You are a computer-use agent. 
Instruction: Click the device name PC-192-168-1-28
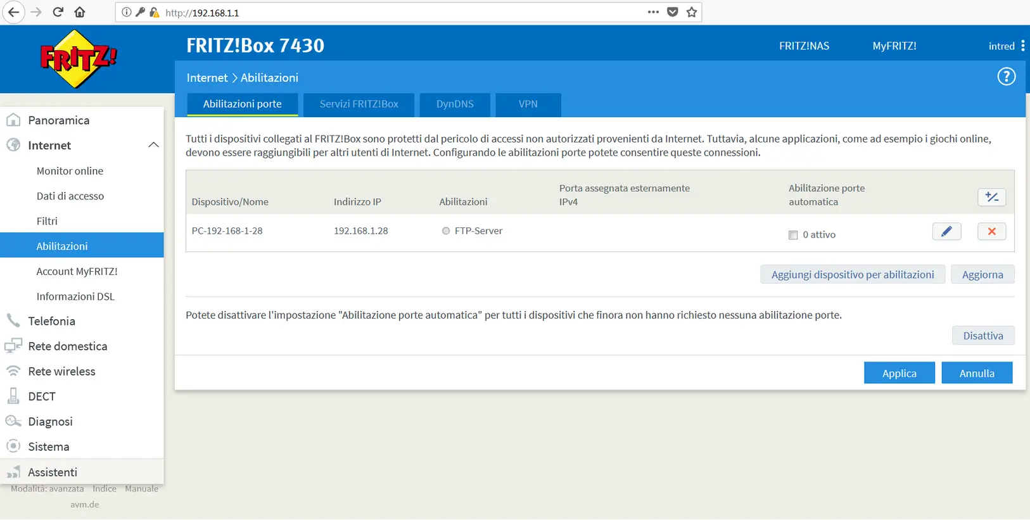(x=227, y=231)
